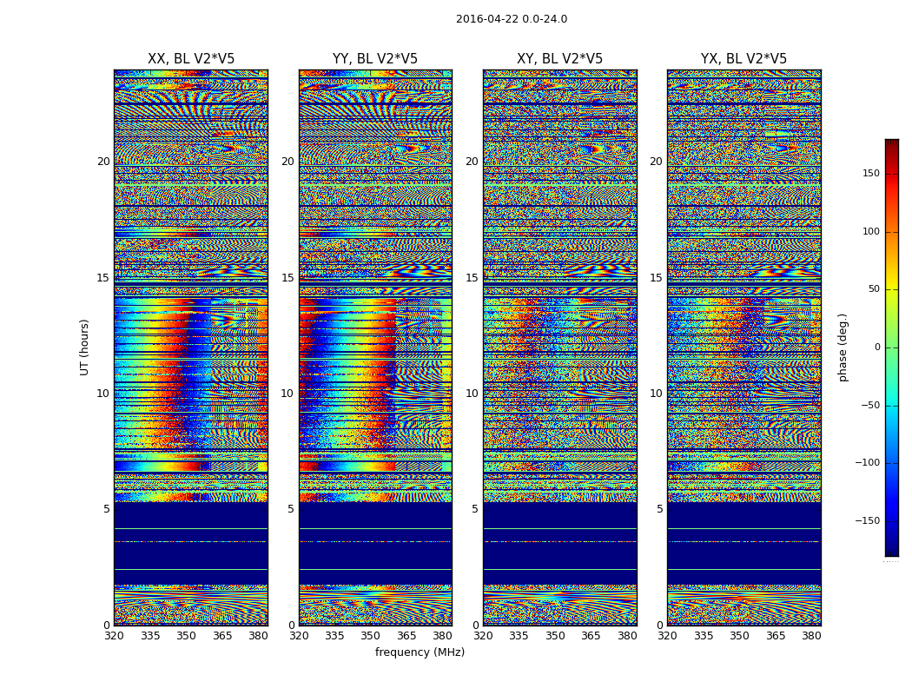Click the 'YX, BL V2*V5' subplot title
Viewport: 912px width, 695px height.
(x=743, y=59)
